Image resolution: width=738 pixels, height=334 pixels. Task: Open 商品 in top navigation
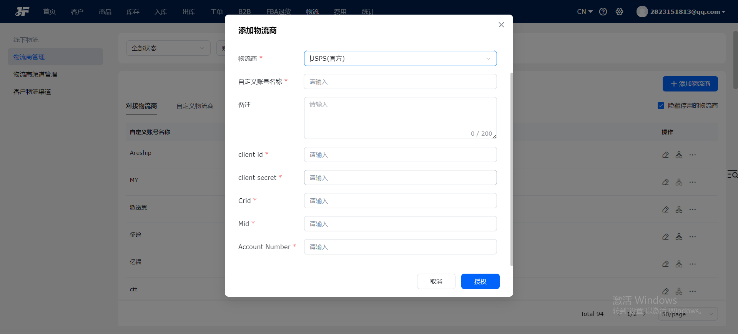105,12
